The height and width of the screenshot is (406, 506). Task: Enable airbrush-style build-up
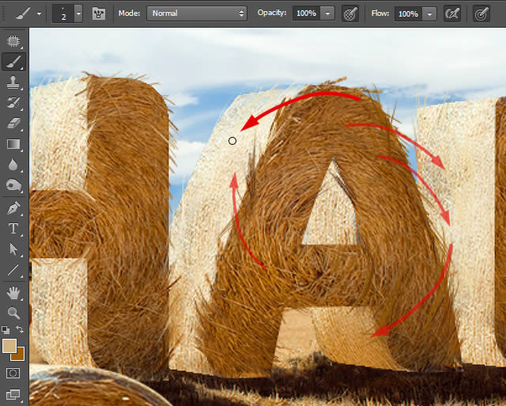point(452,14)
